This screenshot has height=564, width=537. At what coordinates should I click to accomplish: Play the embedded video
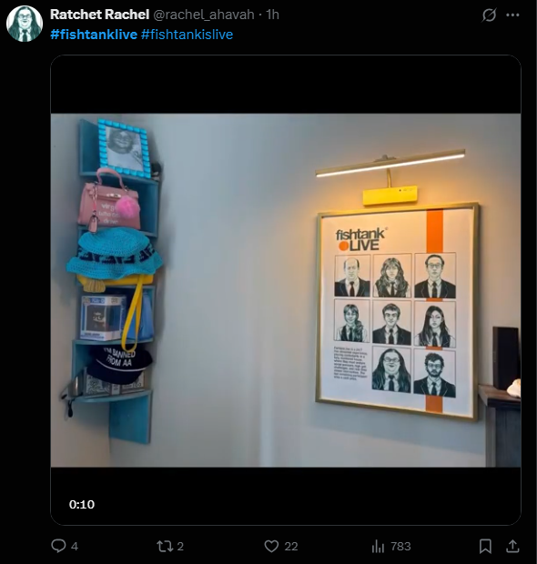pos(286,290)
